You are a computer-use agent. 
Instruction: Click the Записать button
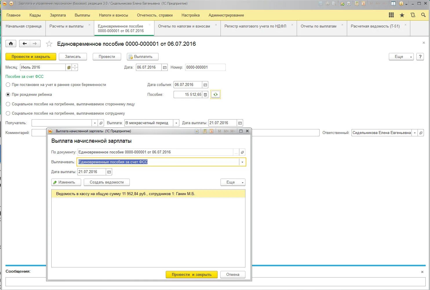(73, 57)
